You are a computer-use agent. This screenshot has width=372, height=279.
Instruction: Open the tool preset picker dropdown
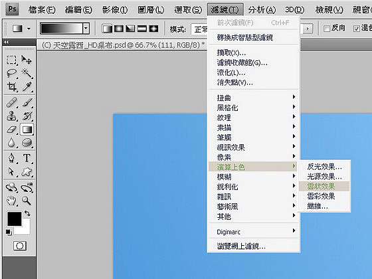pyautogui.click(x=29, y=29)
